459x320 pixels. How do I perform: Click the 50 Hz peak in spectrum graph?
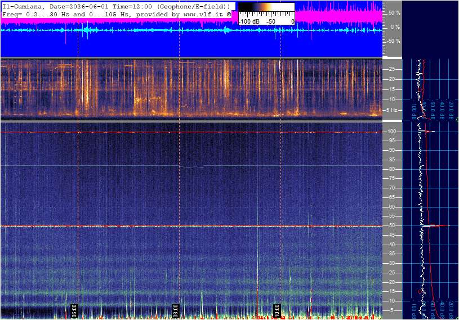click(x=436, y=226)
